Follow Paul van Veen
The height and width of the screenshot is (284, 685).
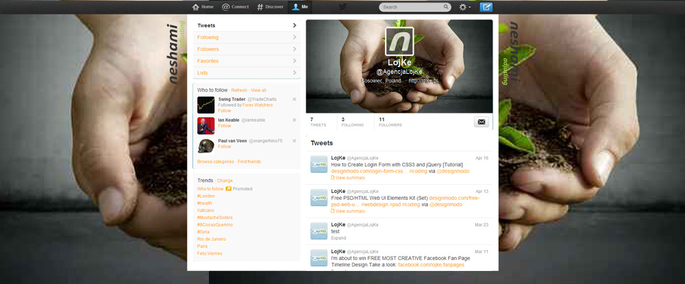[224, 146]
